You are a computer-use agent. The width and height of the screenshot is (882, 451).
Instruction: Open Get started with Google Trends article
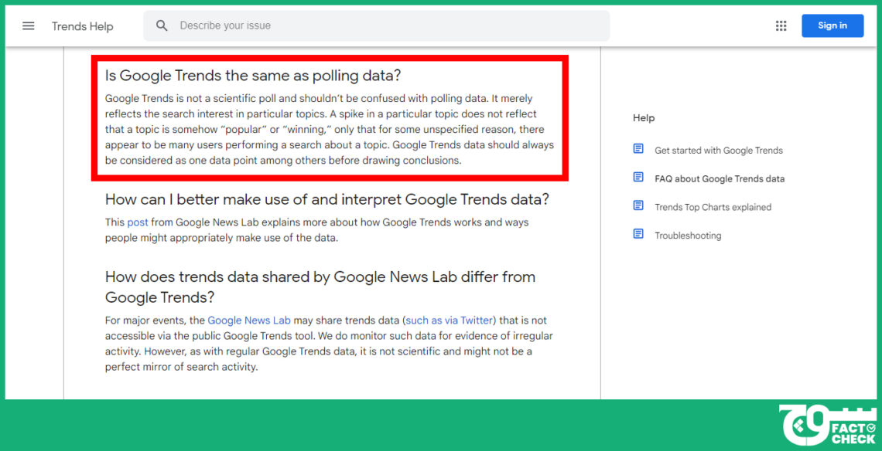tap(718, 151)
